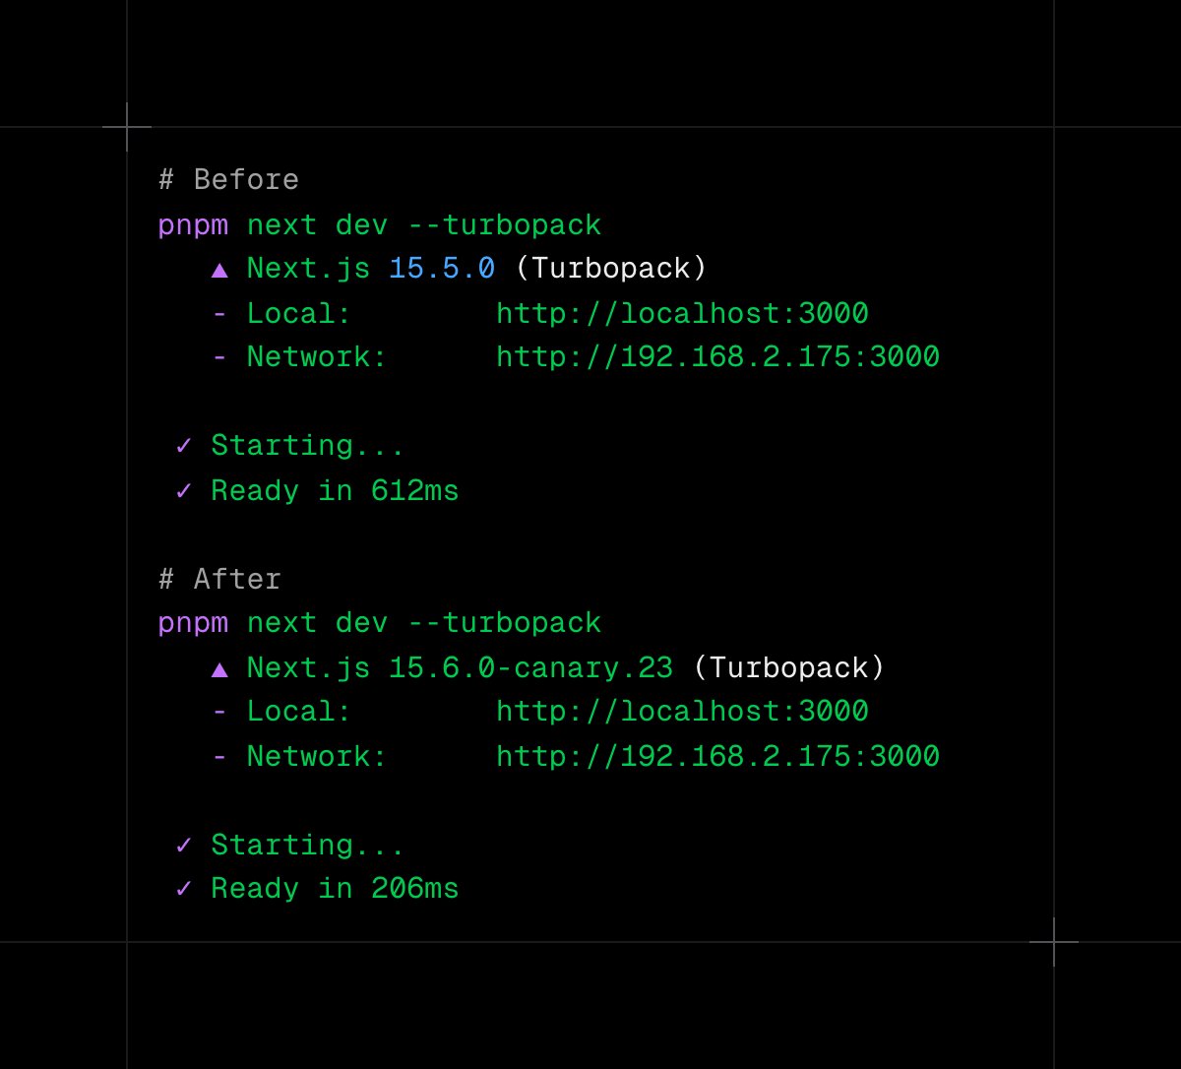Click the "# Before" comment line
Image resolution: width=1181 pixels, height=1069 pixels.
click(x=228, y=180)
